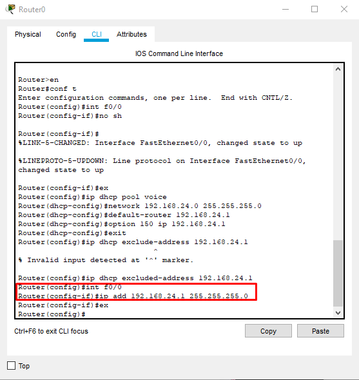Switch to the Physical tab
Image resolution: width=359 pixels, height=380 pixels.
tap(28, 34)
